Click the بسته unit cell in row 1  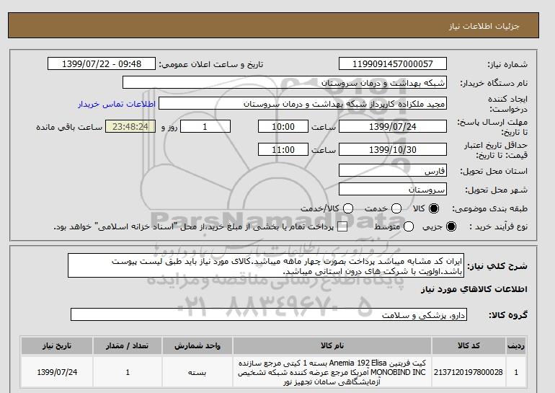click(x=197, y=372)
